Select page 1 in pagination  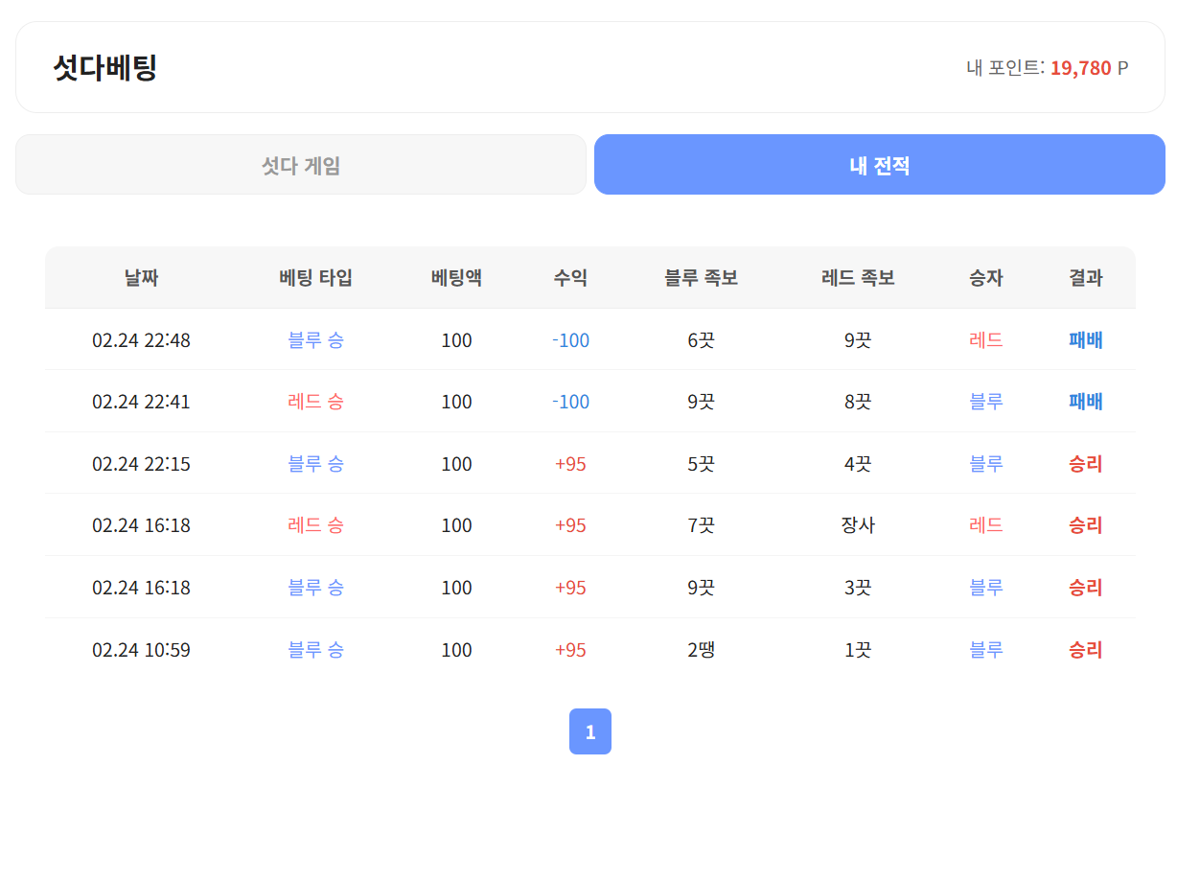click(590, 730)
